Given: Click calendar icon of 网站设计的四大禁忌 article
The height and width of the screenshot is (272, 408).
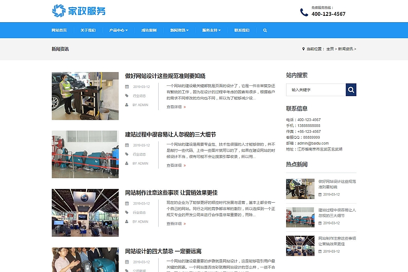Looking at the screenshot, I should [x=127, y=262].
